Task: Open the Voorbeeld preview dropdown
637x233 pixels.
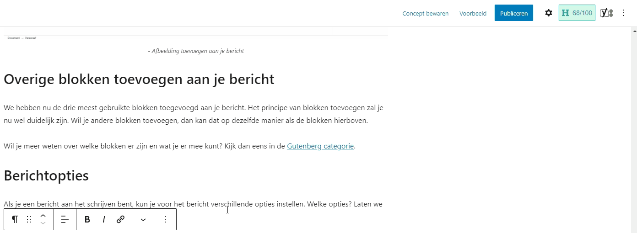Action: (473, 14)
